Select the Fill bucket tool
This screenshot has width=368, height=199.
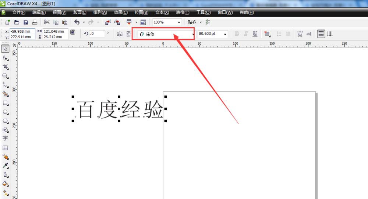[6, 184]
